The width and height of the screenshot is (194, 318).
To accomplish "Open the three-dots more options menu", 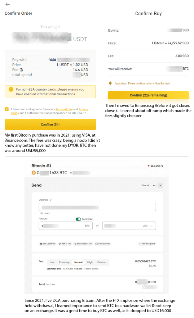I will coord(155,185).
